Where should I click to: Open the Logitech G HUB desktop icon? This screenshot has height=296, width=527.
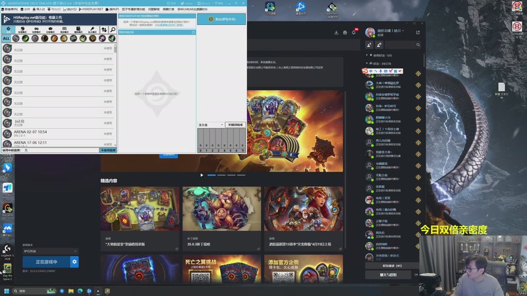7,253
